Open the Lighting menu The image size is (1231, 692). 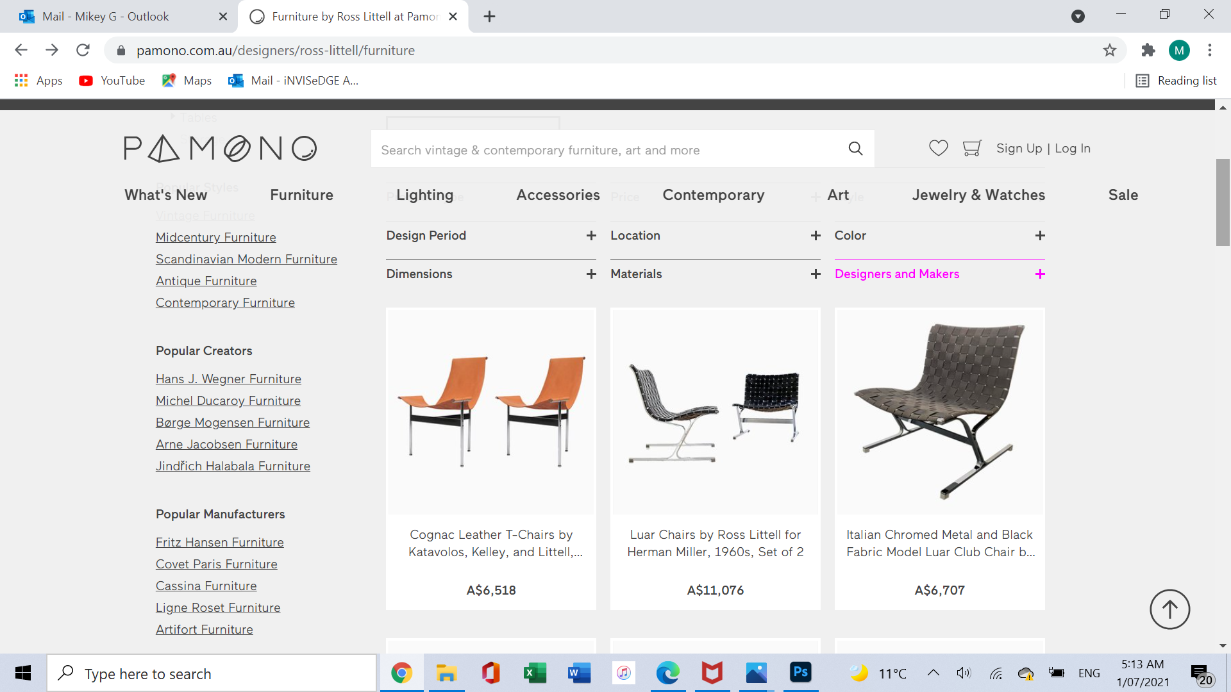coord(424,195)
